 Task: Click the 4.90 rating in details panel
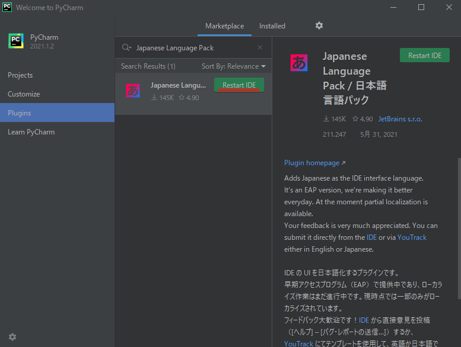click(363, 119)
